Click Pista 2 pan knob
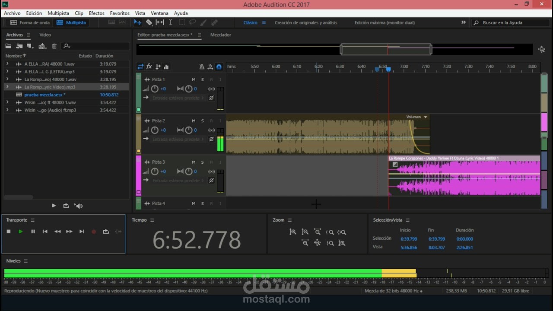This screenshot has width=553, height=311. (189, 130)
